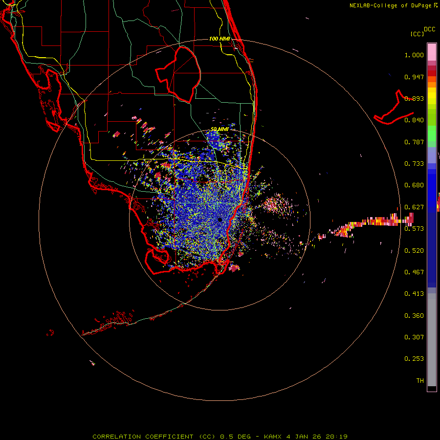Select the 0.467 color scale value
The height and width of the screenshot is (440, 440).
pos(414,272)
